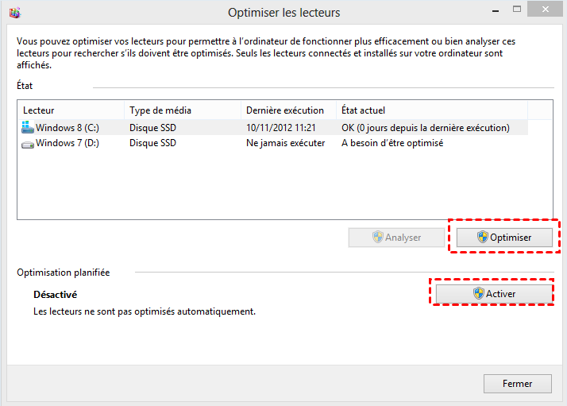
Task: Click Disque SSD in the Windows 8 row
Action: [152, 128]
